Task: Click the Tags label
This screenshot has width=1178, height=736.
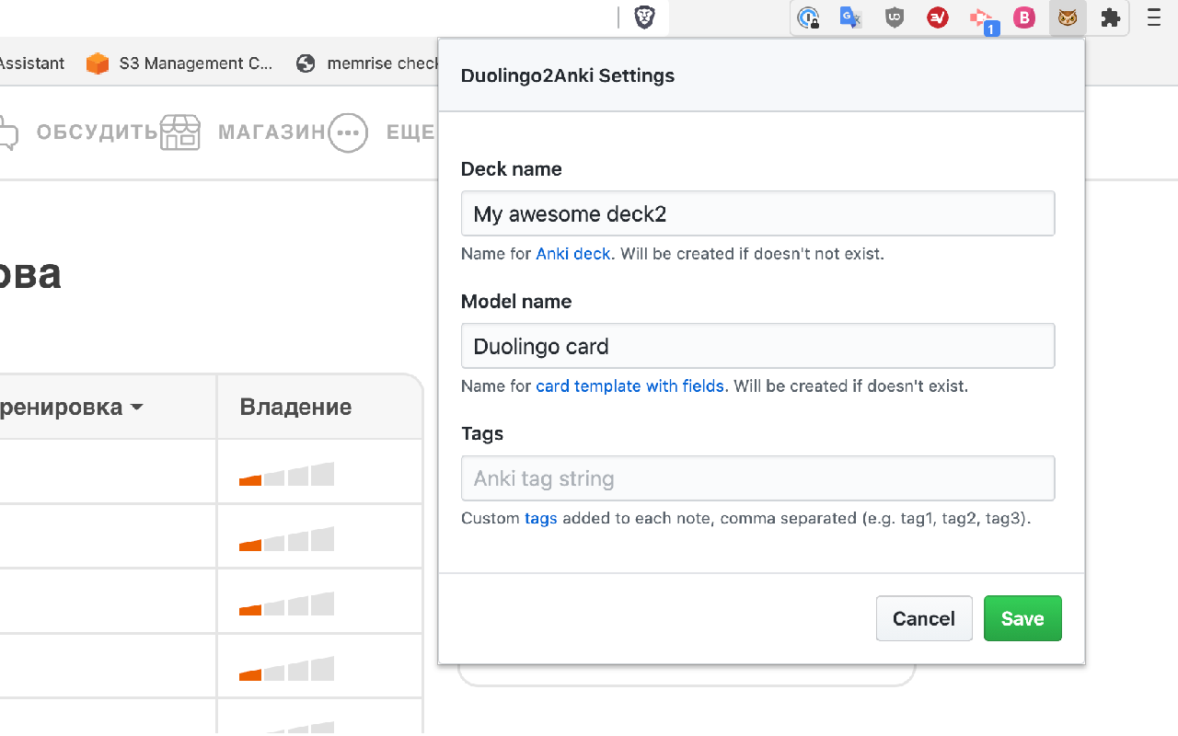Action: [x=482, y=433]
